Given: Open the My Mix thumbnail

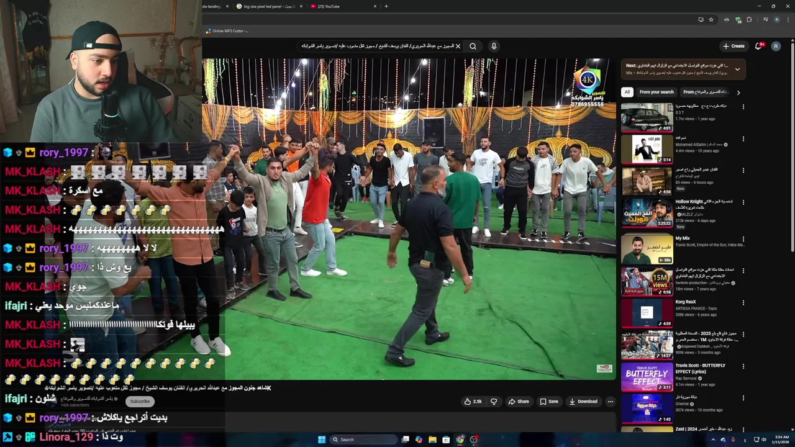Looking at the screenshot, I should click(647, 250).
